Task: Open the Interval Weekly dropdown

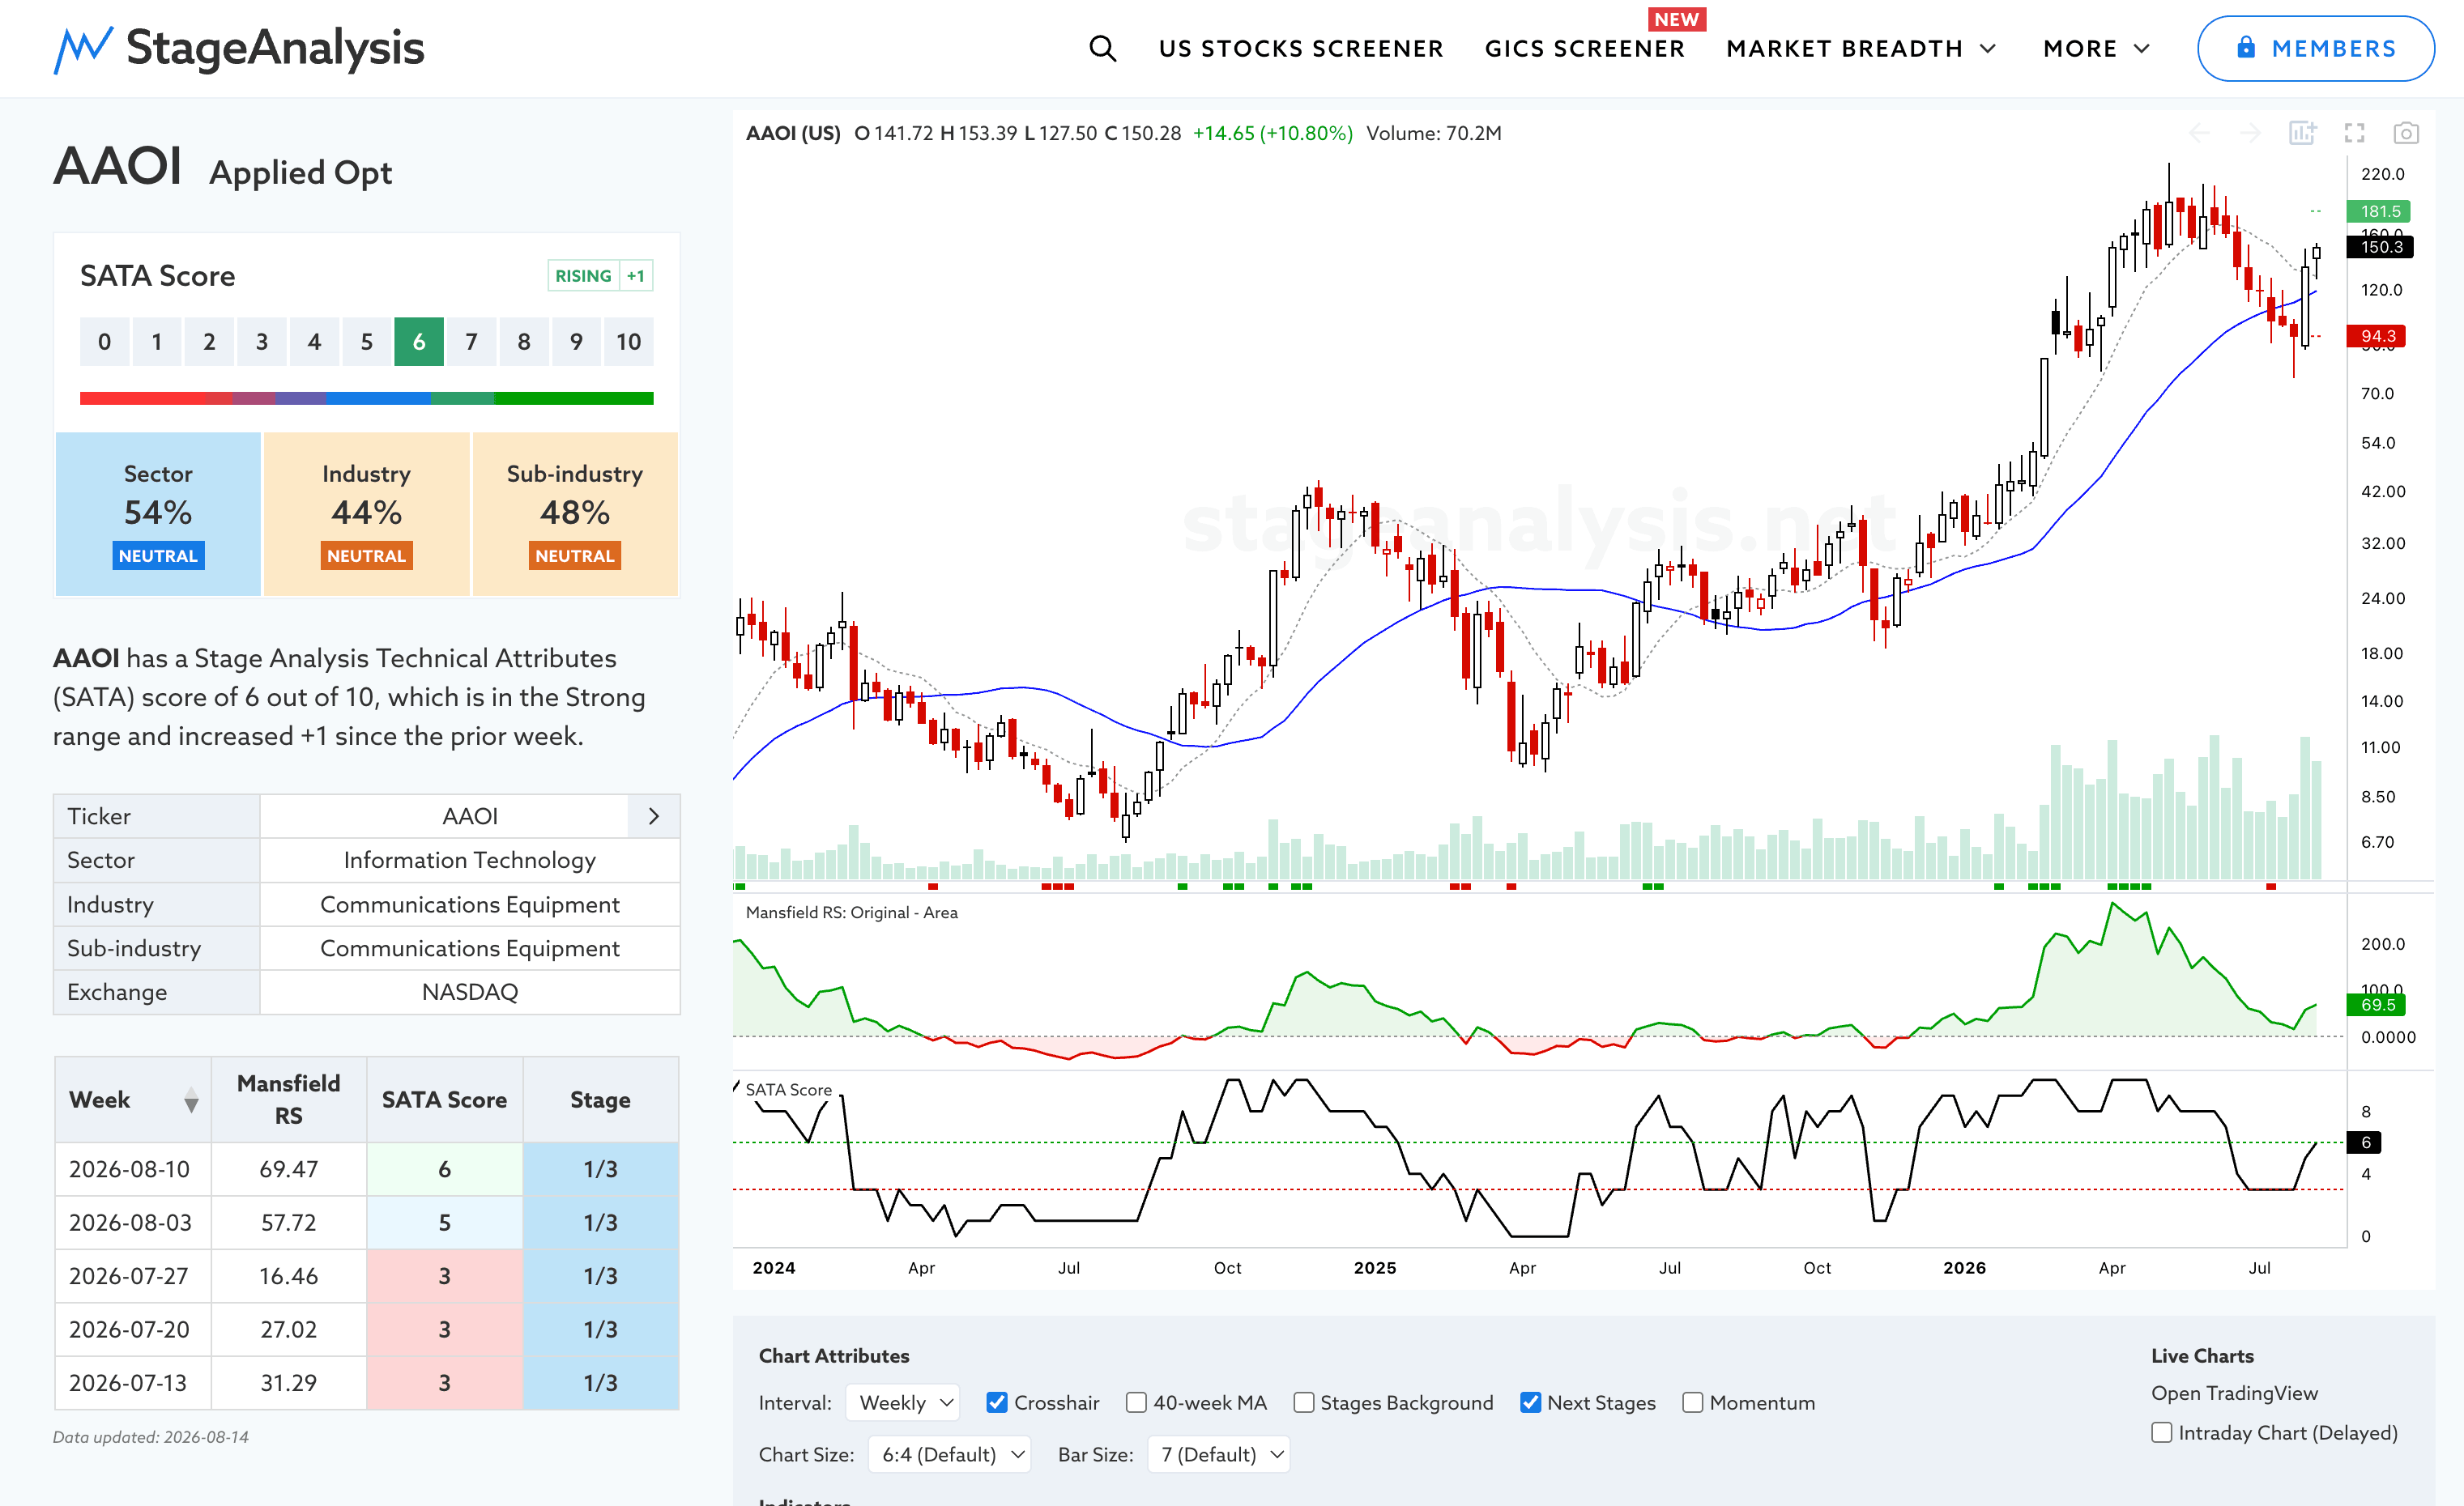Action: pyautogui.click(x=903, y=1402)
